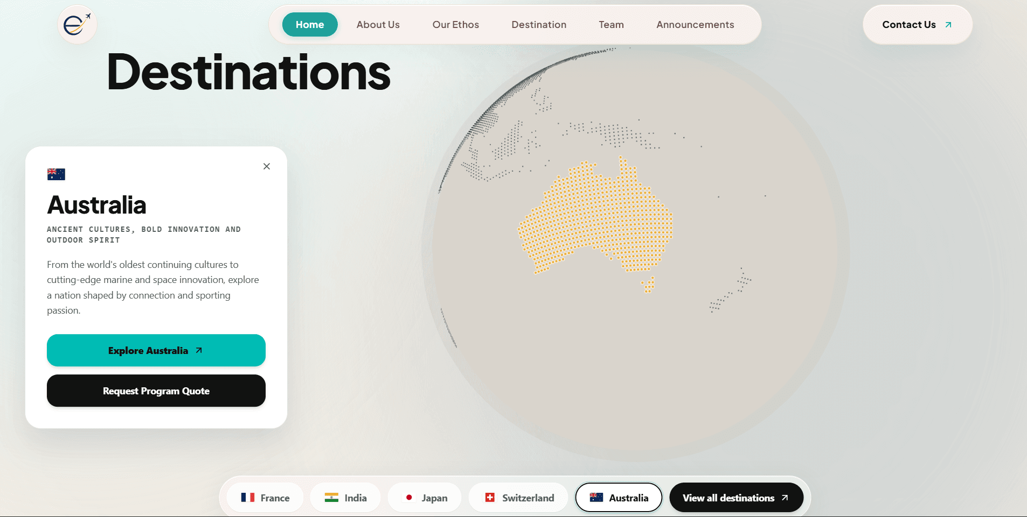Open the Team nav link
The width and height of the screenshot is (1027, 517).
[x=612, y=25]
